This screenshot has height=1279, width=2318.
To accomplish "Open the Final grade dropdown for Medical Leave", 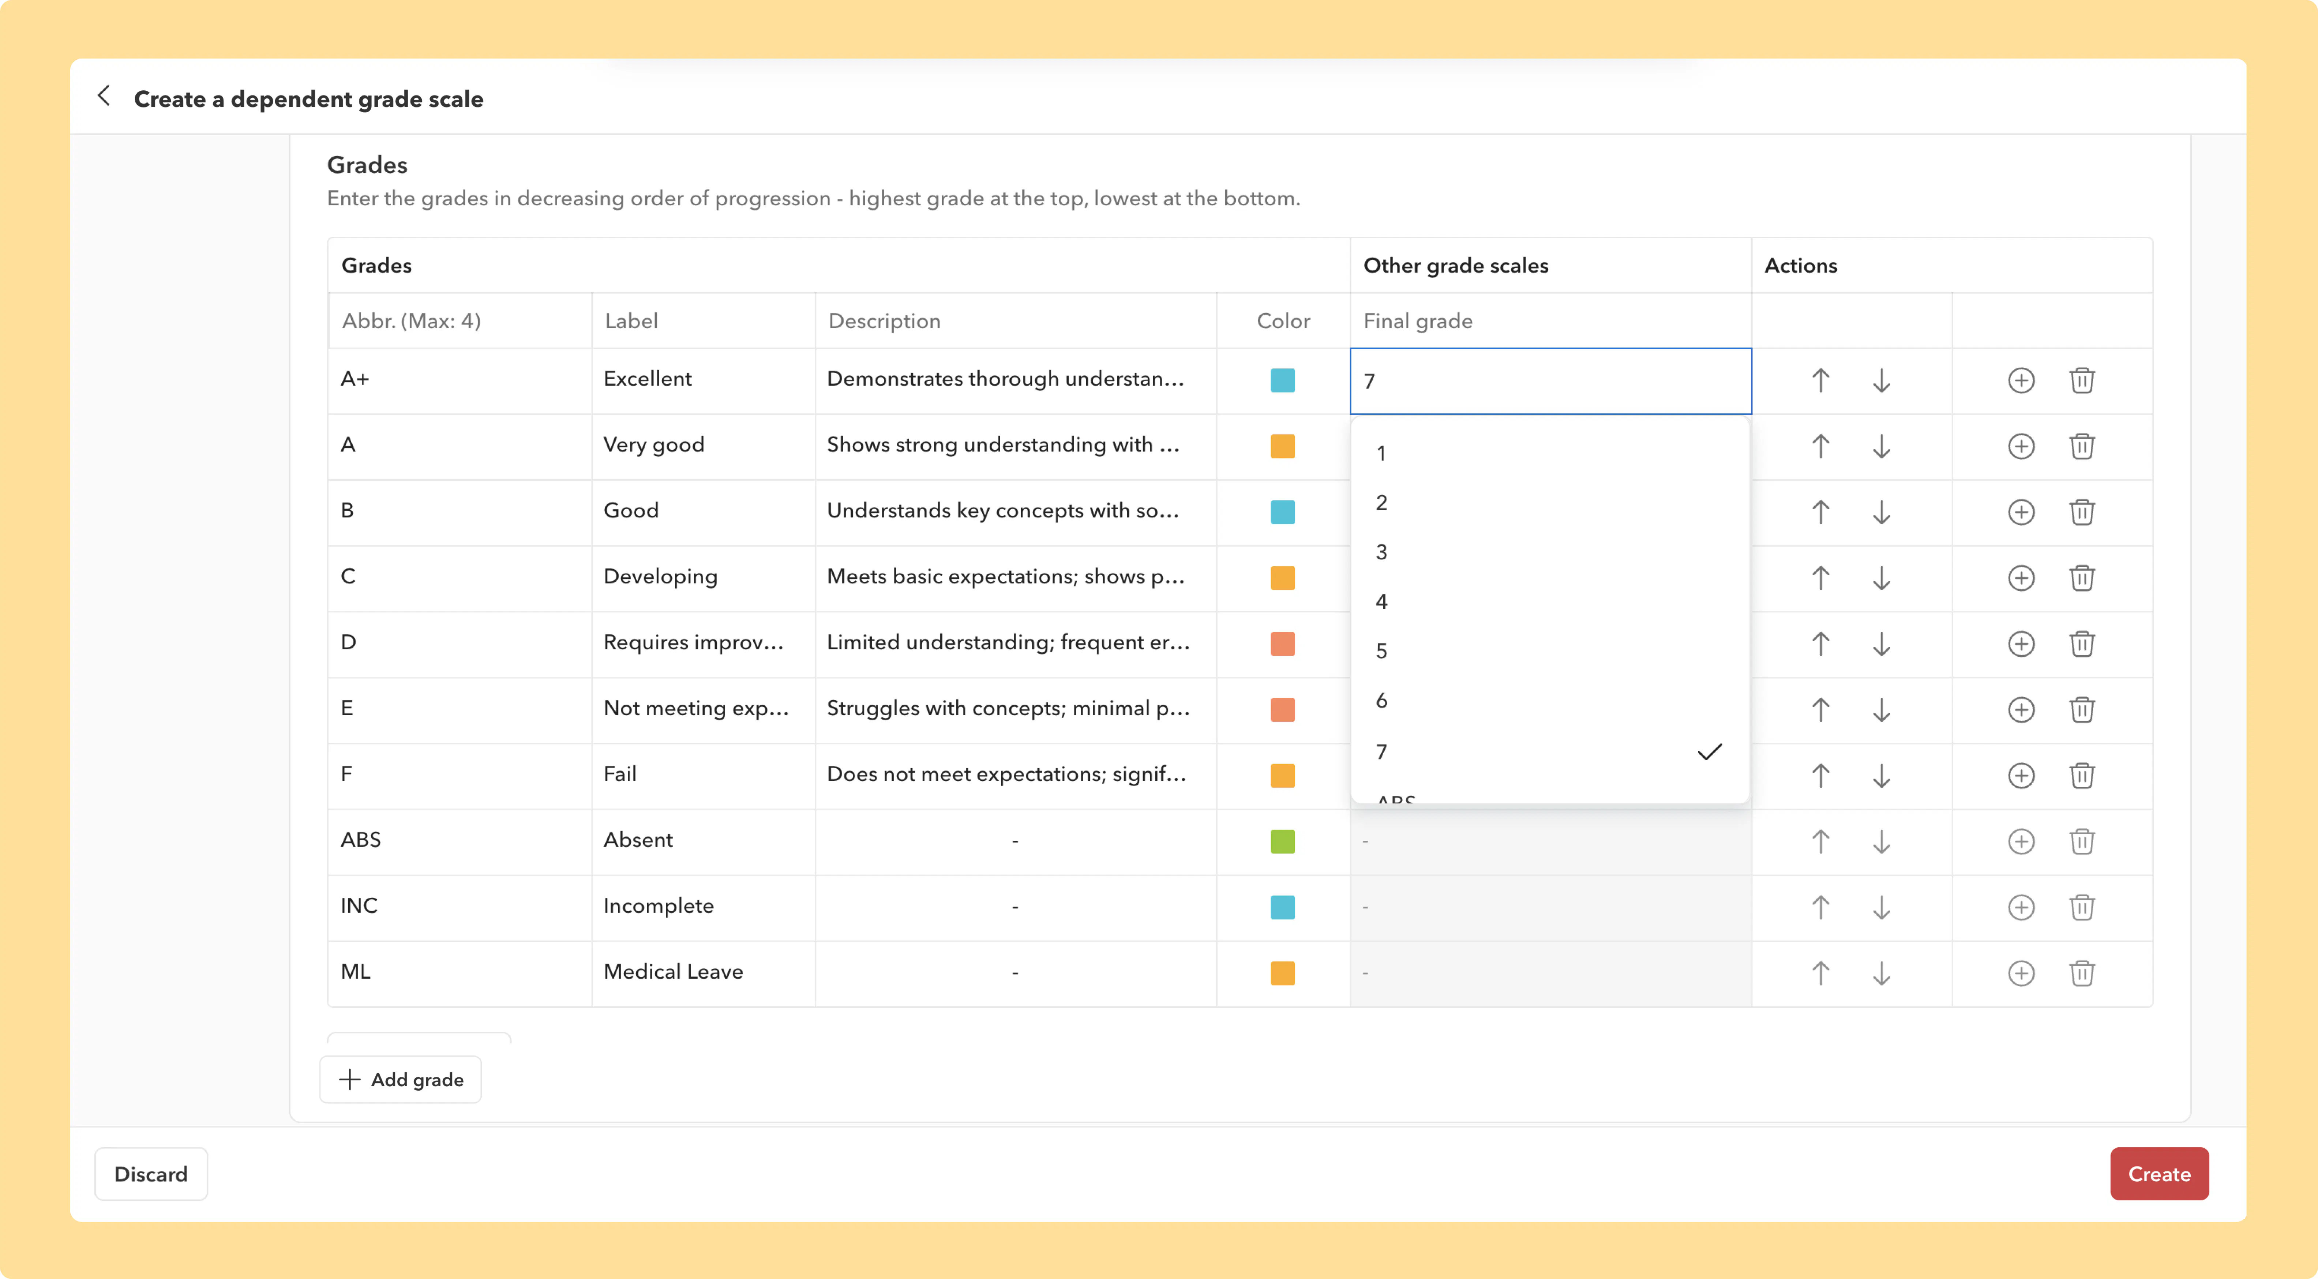I will click(1550, 973).
